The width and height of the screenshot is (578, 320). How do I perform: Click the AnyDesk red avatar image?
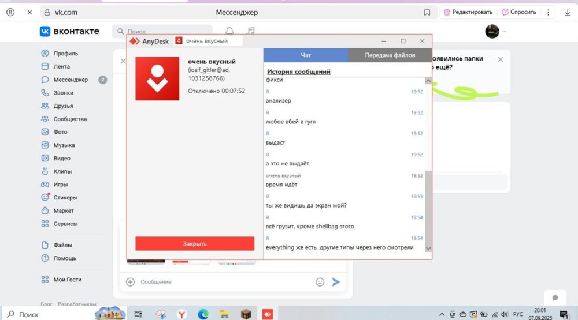pyautogui.click(x=157, y=78)
